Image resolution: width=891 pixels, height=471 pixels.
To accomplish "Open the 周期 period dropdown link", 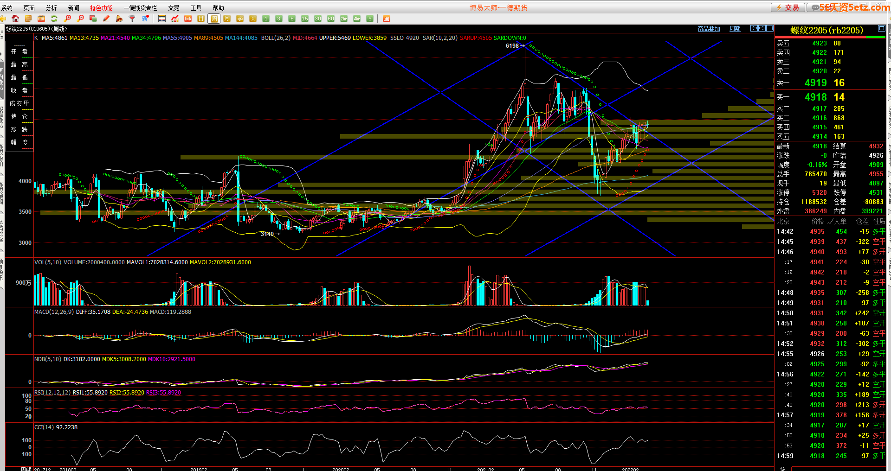I will coord(735,29).
